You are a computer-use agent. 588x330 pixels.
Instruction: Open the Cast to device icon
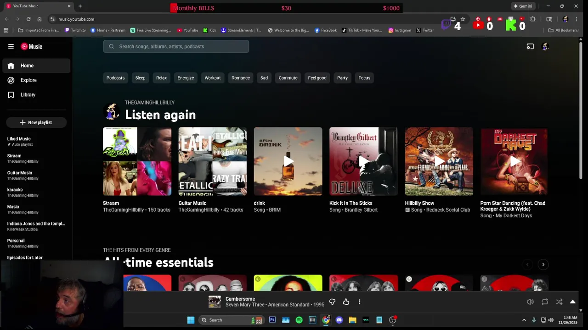pyautogui.click(x=530, y=46)
